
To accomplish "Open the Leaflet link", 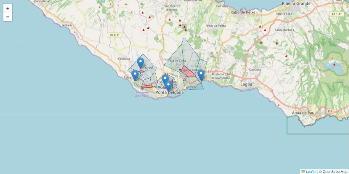I will [x=311, y=171].
